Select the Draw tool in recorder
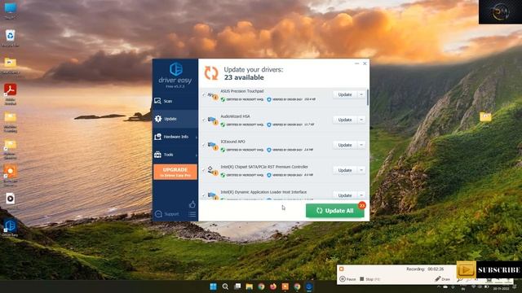 pos(442,279)
